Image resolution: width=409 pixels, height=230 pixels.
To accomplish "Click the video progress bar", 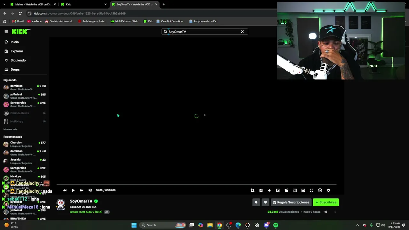I will [x=197, y=184].
